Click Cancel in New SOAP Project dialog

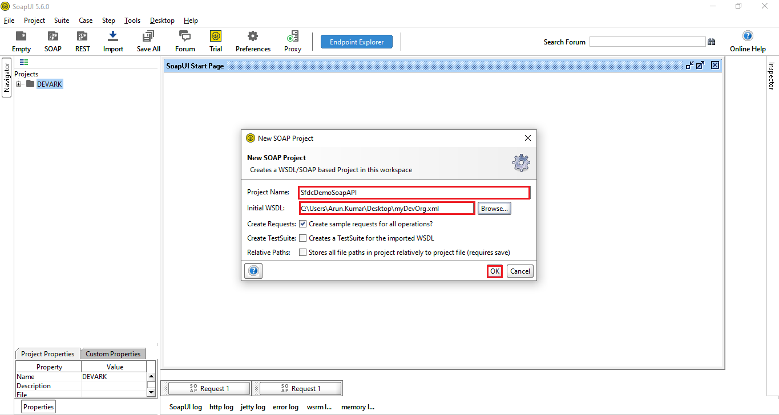[520, 271]
